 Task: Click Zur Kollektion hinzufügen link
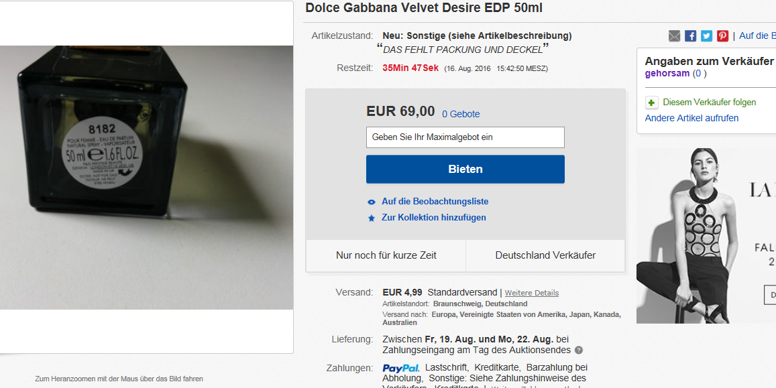[x=433, y=218]
